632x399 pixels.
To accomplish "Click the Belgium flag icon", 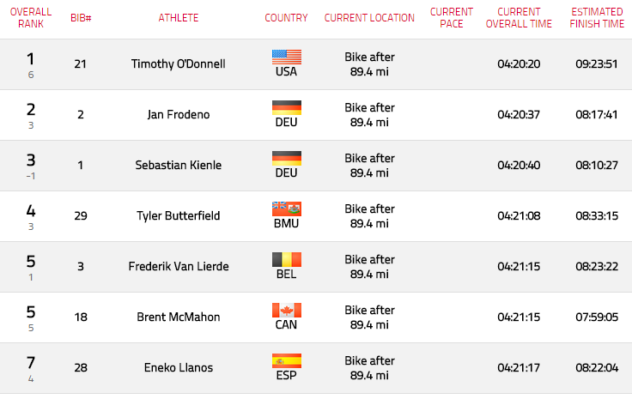I will tap(287, 260).
